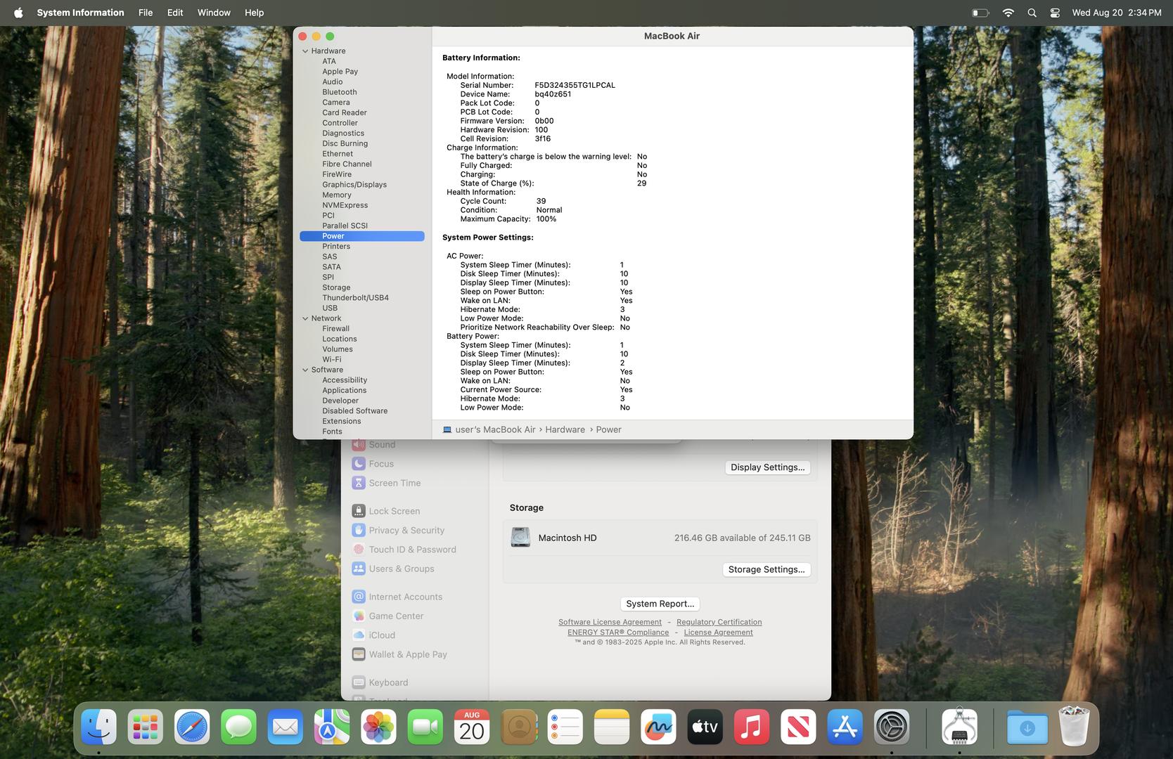
Task: Click the System Report button
Action: click(660, 604)
